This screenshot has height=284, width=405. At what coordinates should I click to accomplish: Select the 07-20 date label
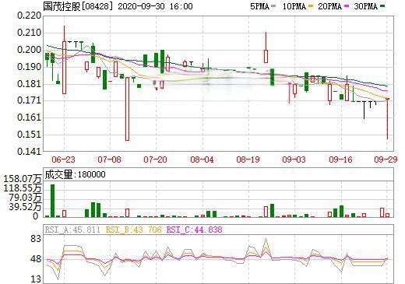point(156,160)
